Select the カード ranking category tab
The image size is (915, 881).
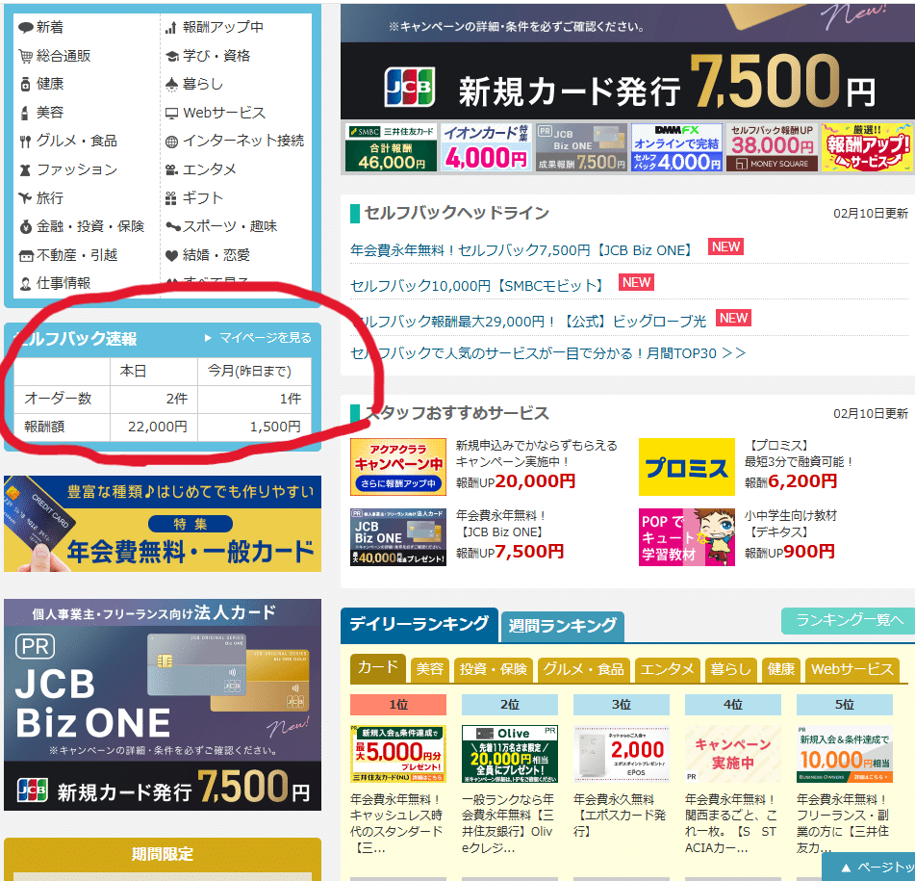(x=377, y=668)
